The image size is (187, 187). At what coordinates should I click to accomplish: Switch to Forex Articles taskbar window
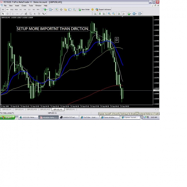click(x=110, y=117)
